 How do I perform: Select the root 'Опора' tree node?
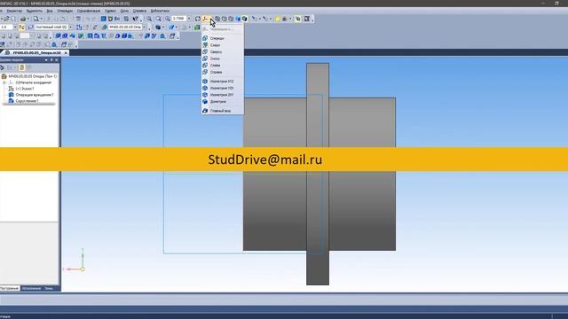tap(33, 76)
